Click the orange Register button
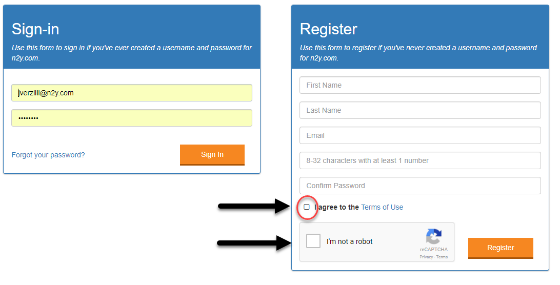 pos(501,248)
